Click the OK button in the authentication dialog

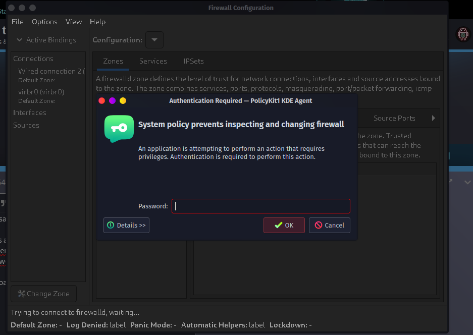284,225
